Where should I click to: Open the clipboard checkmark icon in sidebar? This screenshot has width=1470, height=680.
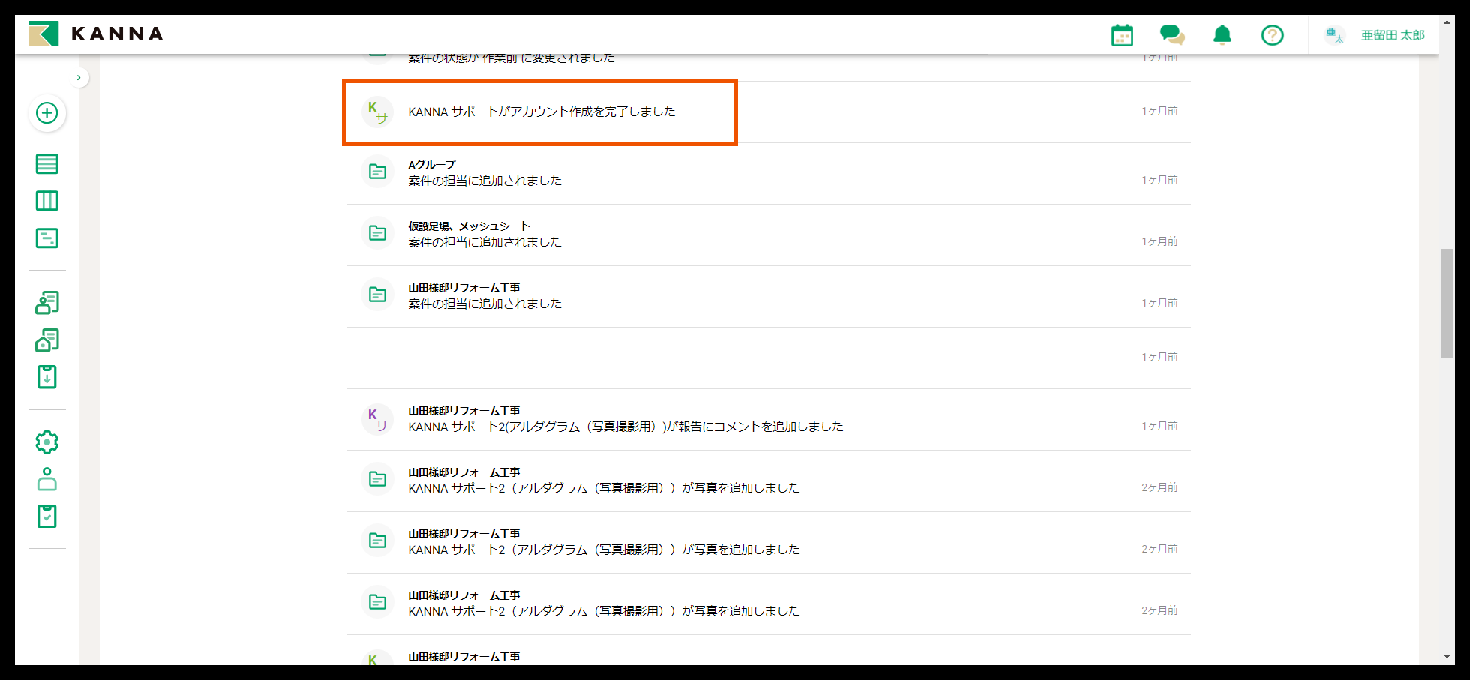click(47, 517)
